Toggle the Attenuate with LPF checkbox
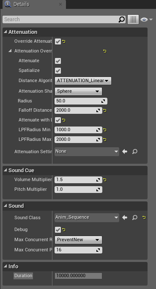The image size is (156, 289). [58, 120]
